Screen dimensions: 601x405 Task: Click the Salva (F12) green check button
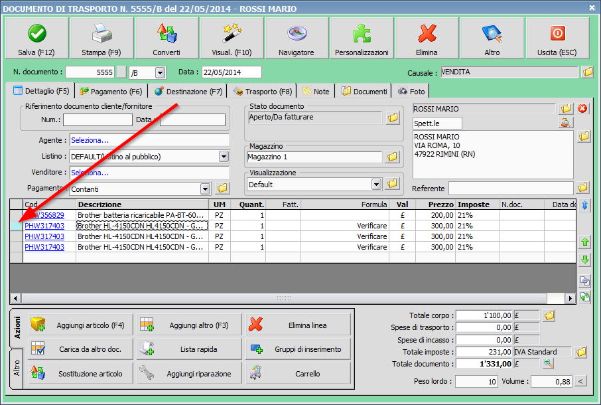36,38
